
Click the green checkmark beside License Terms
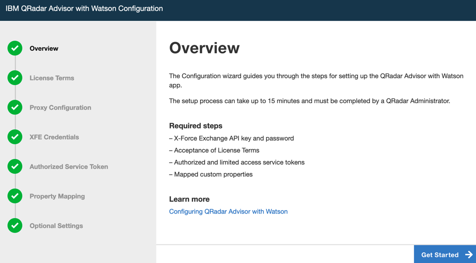(x=15, y=78)
